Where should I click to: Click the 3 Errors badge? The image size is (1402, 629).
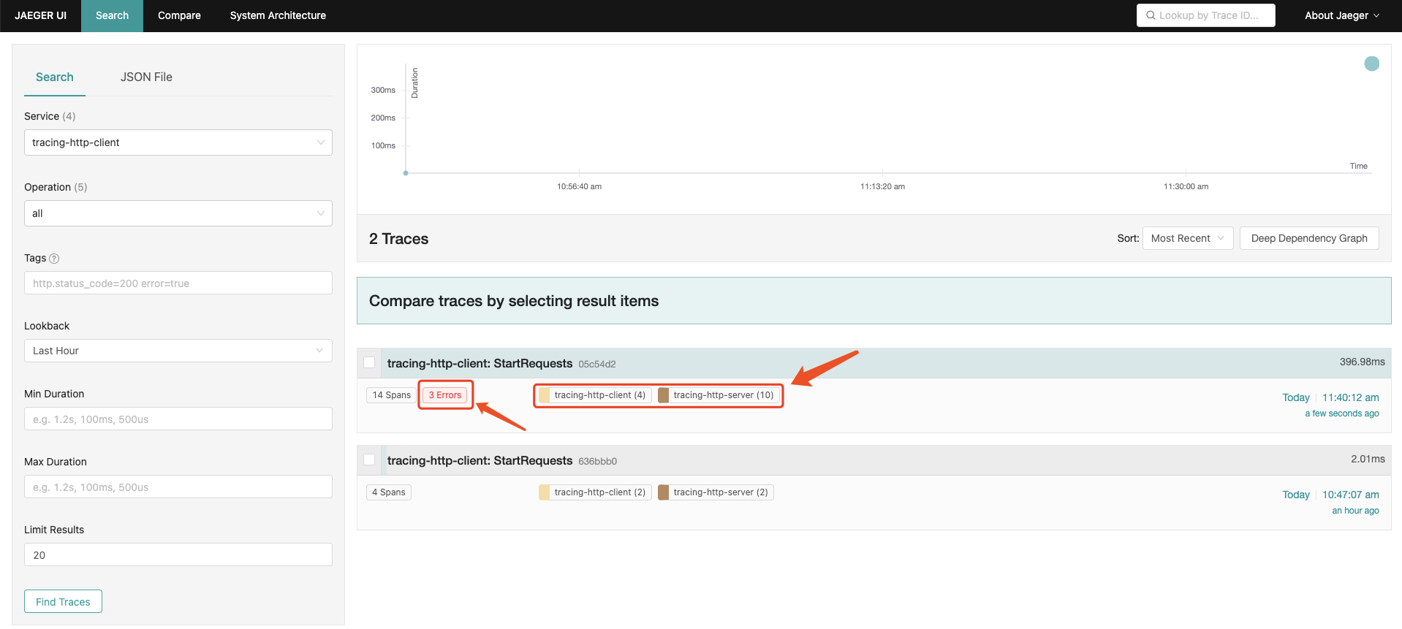pyautogui.click(x=444, y=395)
